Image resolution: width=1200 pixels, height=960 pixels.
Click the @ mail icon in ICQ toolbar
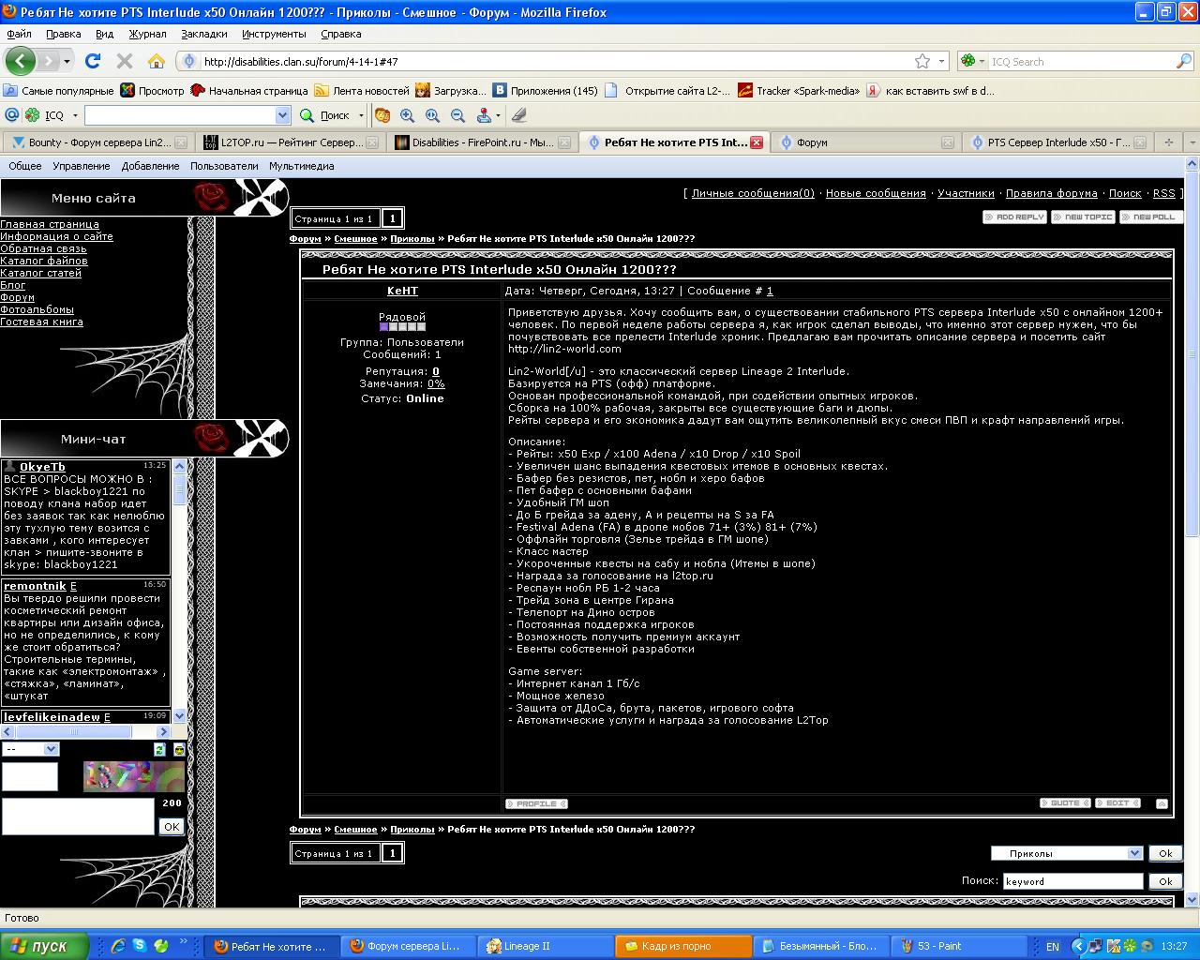tap(12, 115)
